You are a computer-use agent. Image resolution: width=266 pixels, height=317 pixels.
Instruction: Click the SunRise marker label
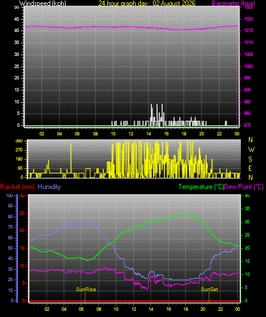pos(86,290)
